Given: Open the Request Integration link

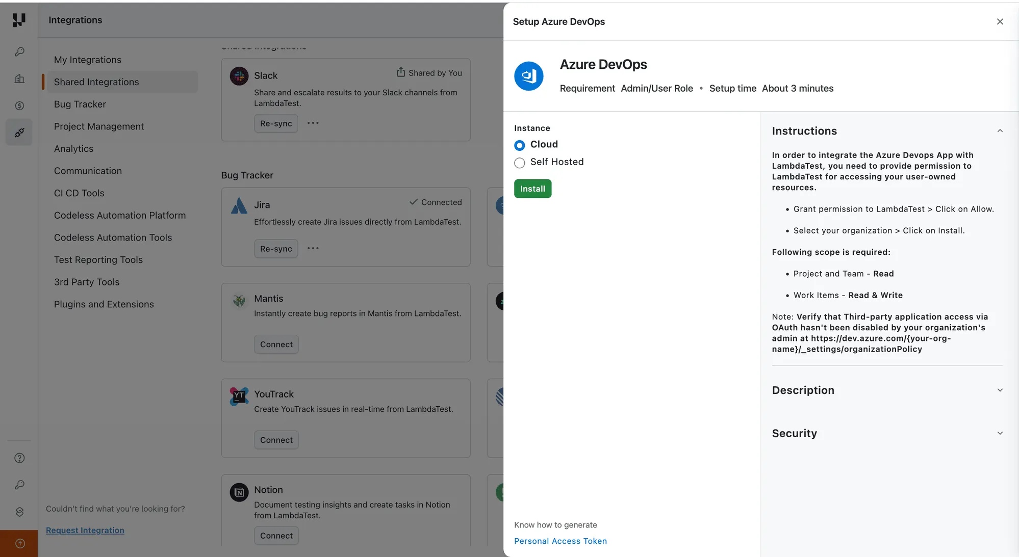Looking at the screenshot, I should [85, 531].
